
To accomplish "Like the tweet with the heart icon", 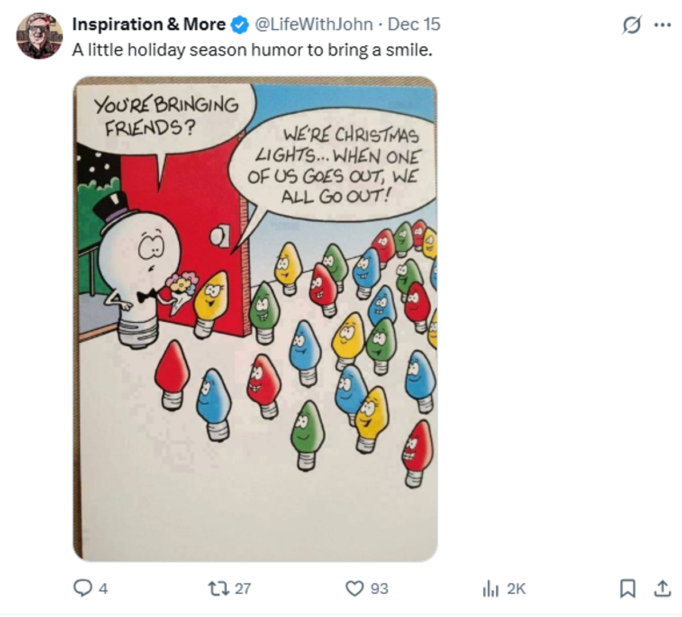I will tap(355, 588).
